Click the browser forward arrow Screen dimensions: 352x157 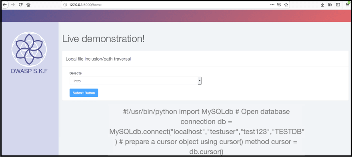point(12,4)
